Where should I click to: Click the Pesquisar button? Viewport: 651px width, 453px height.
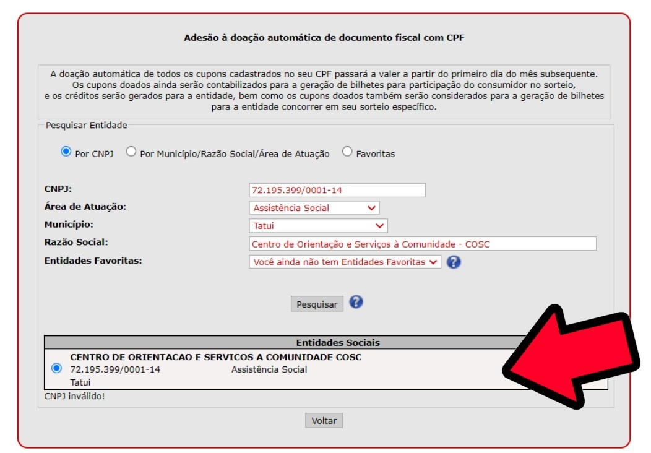point(317,304)
